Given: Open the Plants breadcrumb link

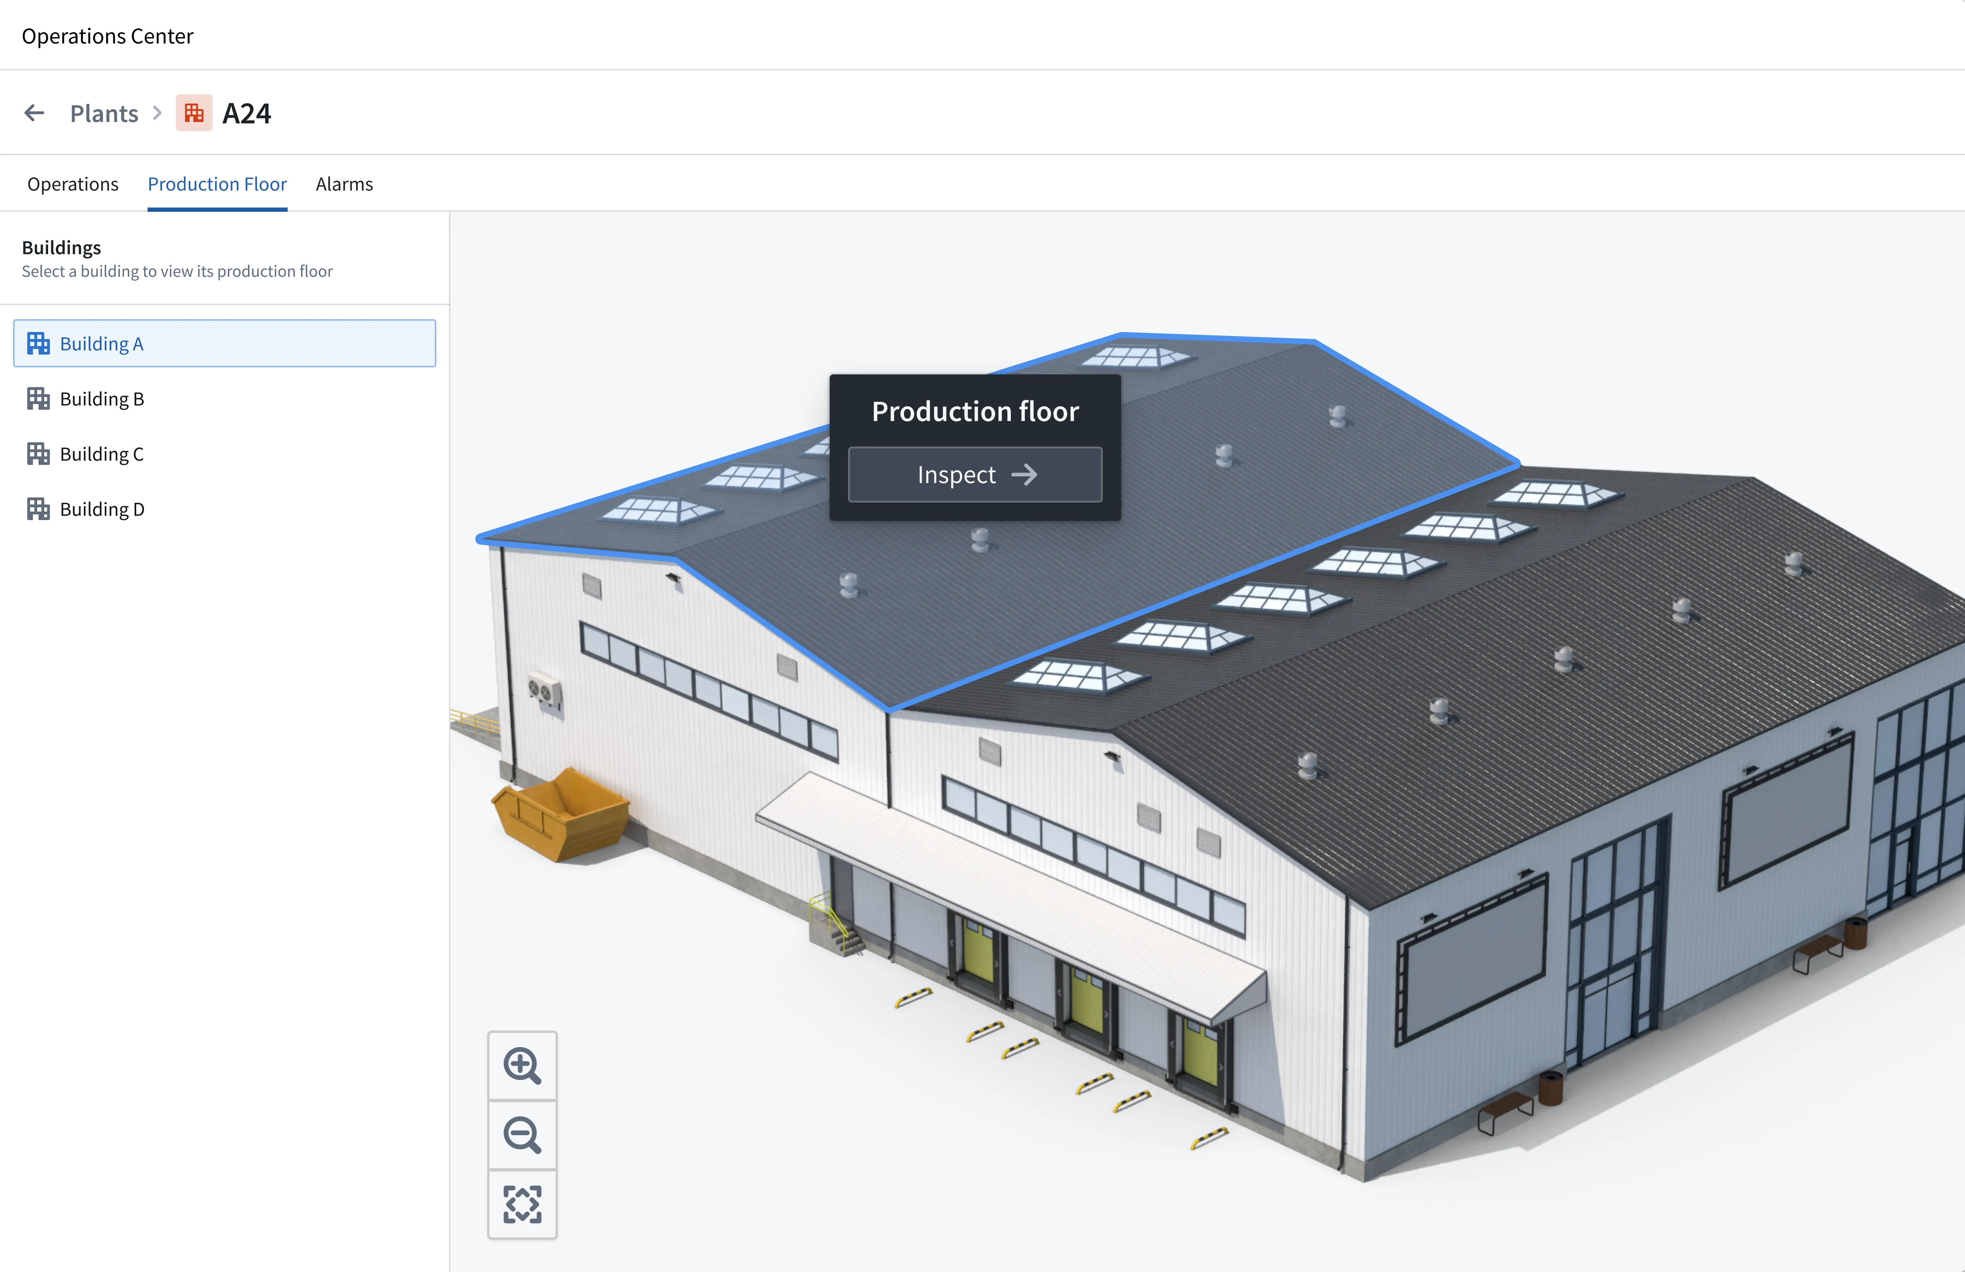Looking at the screenshot, I should [x=104, y=113].
